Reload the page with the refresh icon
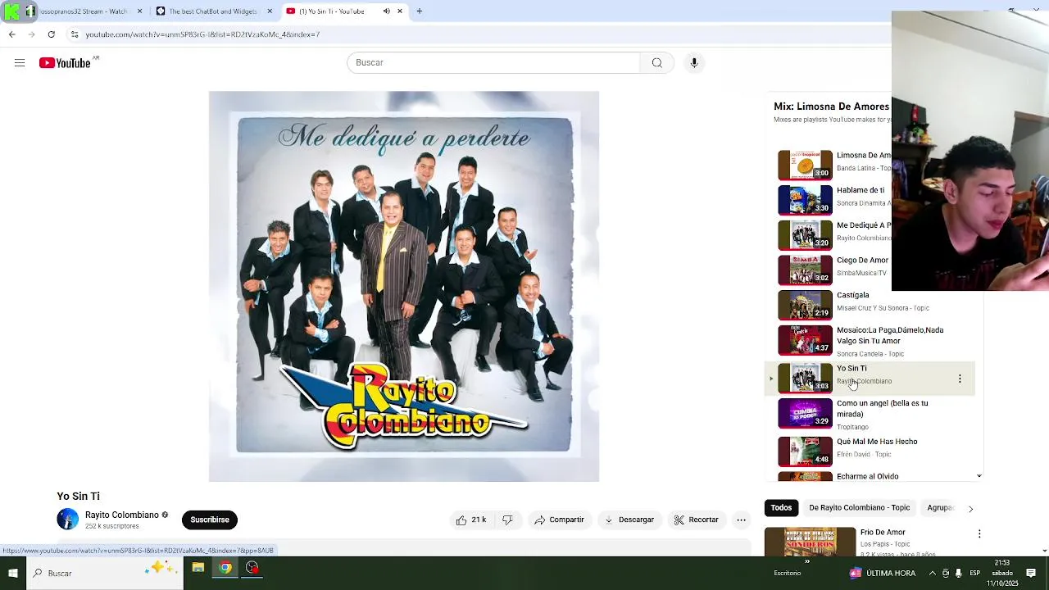The image size is (1049, 590). click(51, 34)
